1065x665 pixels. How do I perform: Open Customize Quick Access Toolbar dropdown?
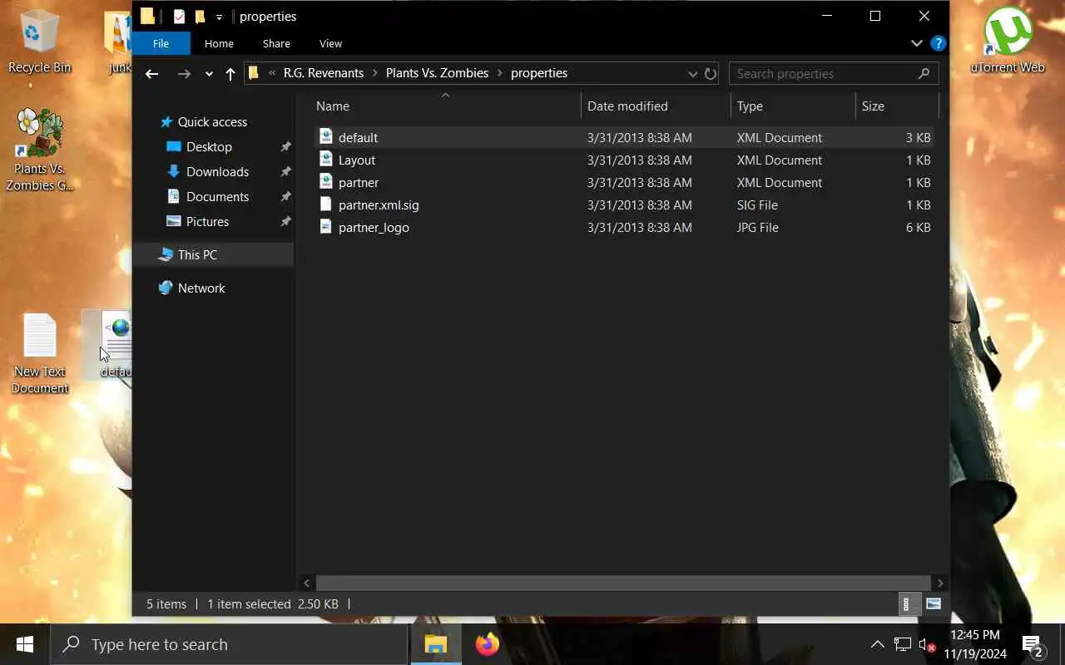tap(219, 17)
